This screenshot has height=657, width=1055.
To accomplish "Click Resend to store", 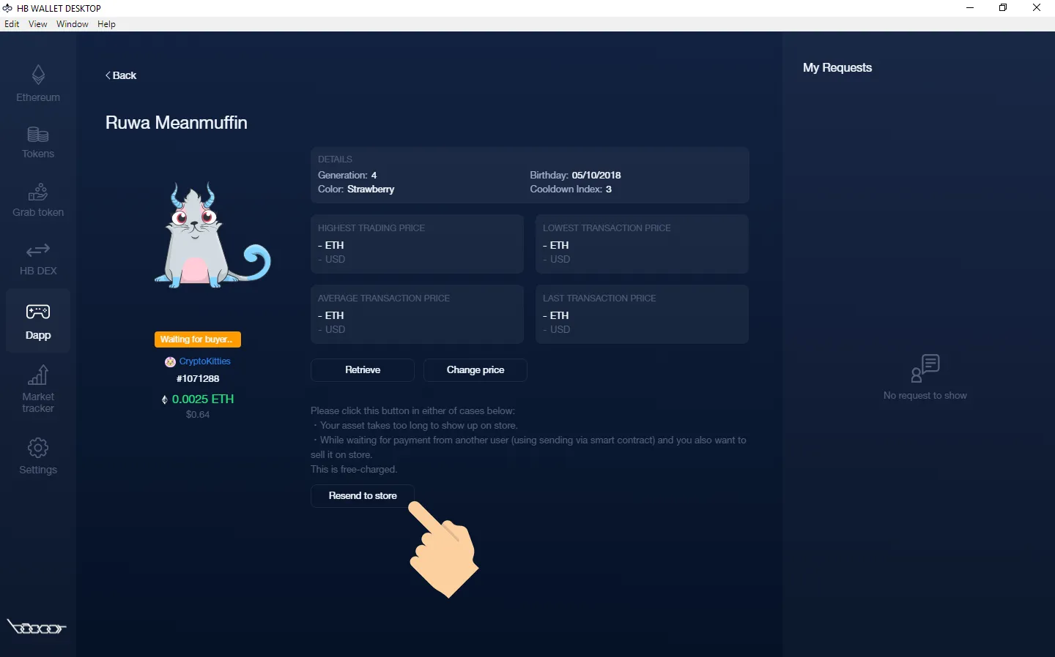I will (362, 495).
